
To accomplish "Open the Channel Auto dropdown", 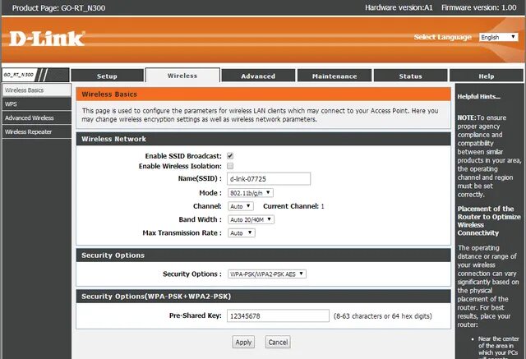I will tap(240, 206).
